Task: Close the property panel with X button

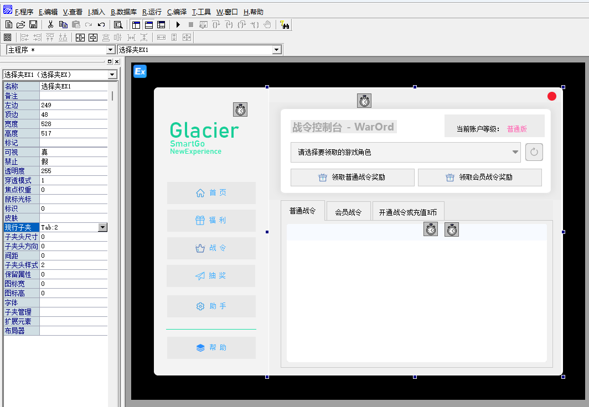Action: 117,61
